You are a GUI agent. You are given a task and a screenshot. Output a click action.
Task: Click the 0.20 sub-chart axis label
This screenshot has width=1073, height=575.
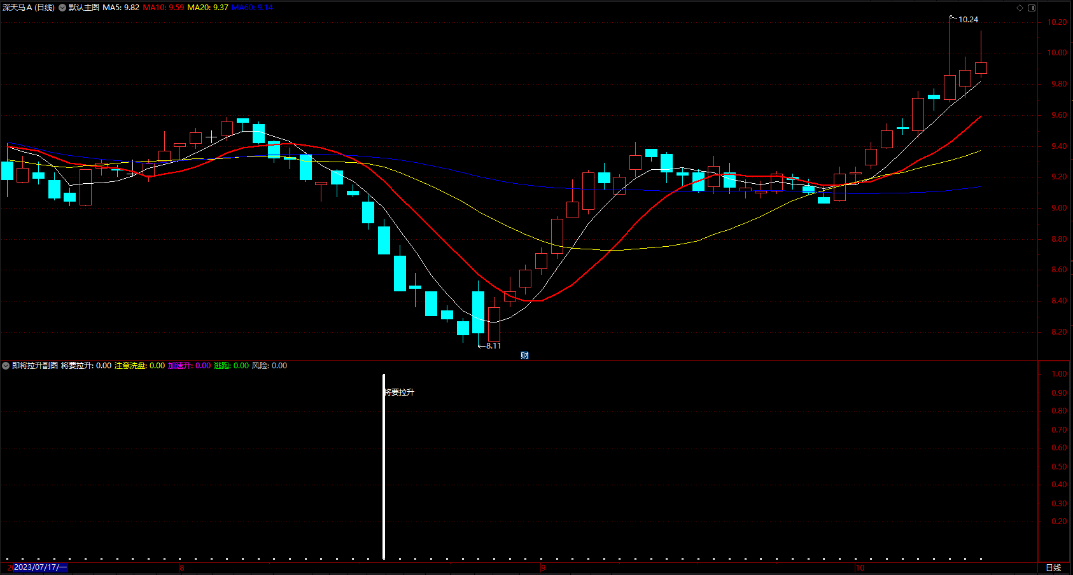[1059, 522]
